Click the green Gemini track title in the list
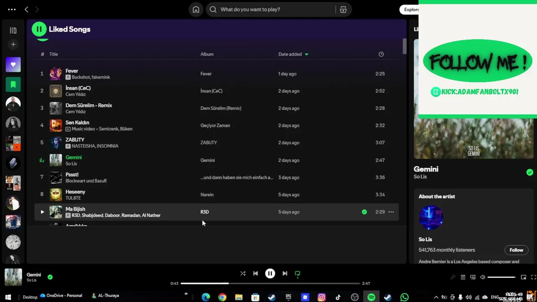 click(x=73, y=157)
